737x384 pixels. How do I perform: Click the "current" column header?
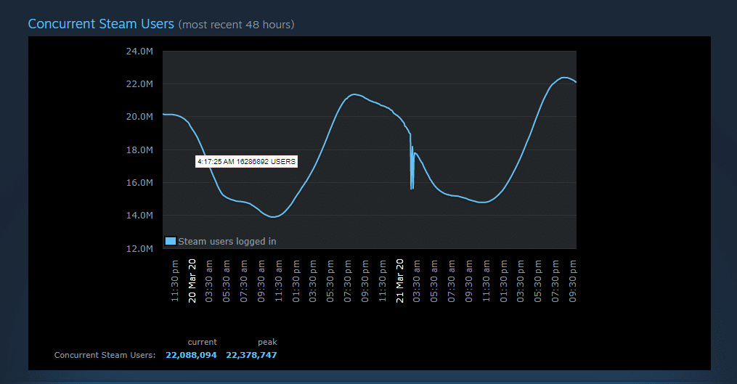tap(202, 342)
